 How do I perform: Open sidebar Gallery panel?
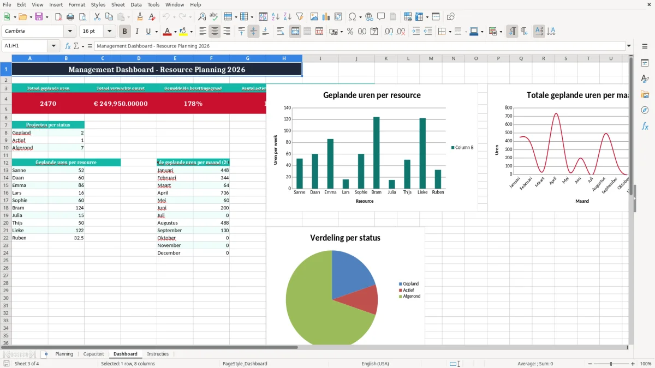click(645, 94)
